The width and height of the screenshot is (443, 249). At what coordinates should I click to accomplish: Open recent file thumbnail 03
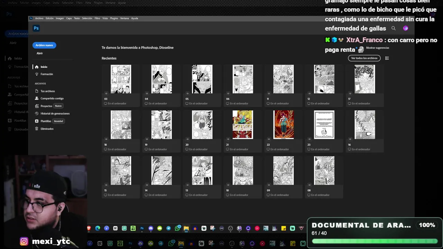point(121,79)
